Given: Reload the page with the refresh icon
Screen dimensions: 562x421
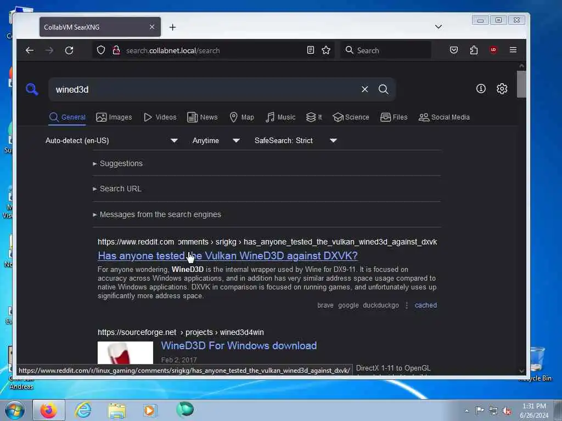Looking at the screenshot, I should pyautogui.click(x=69, y=50).
